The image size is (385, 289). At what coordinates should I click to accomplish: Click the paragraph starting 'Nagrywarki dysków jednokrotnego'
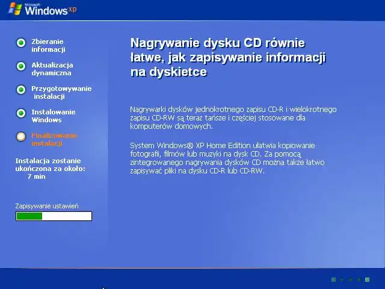[x=233, y=118]
